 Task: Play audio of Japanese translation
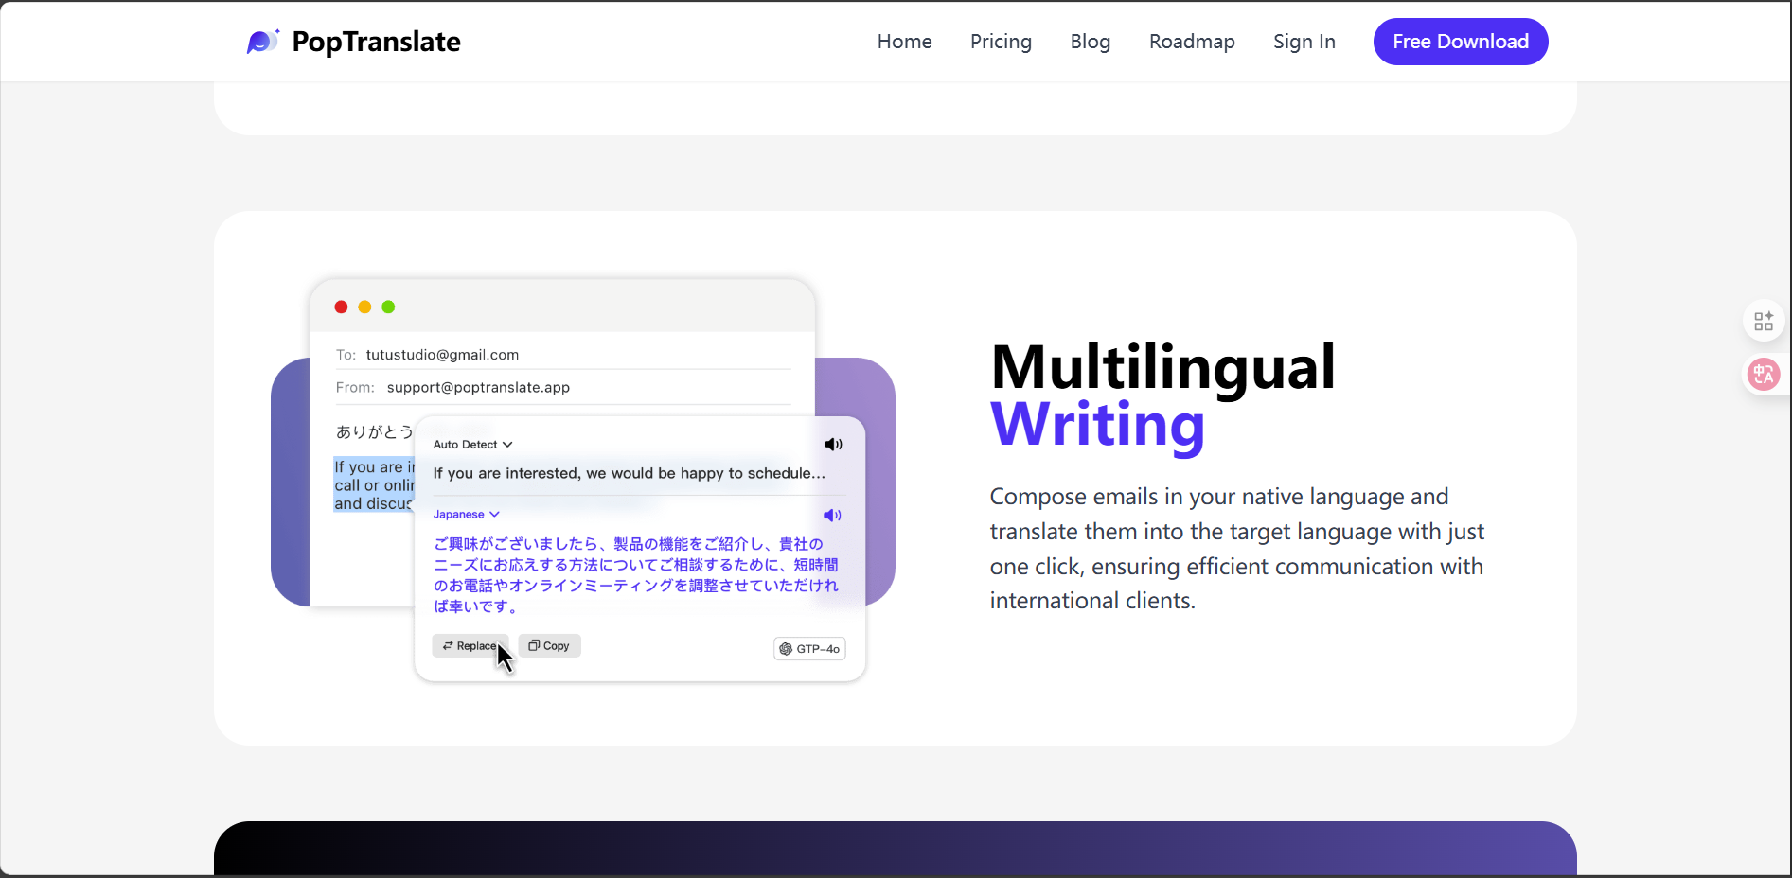pos(832,516)
